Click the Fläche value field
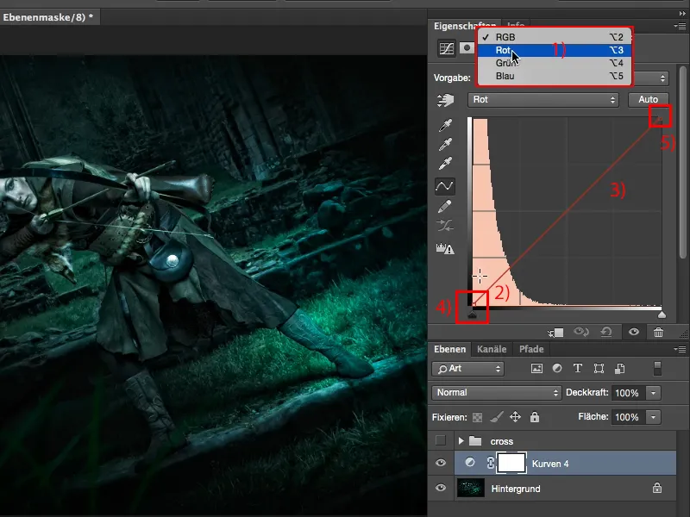This screenshot has width=690, height=517. pos(628,417)
